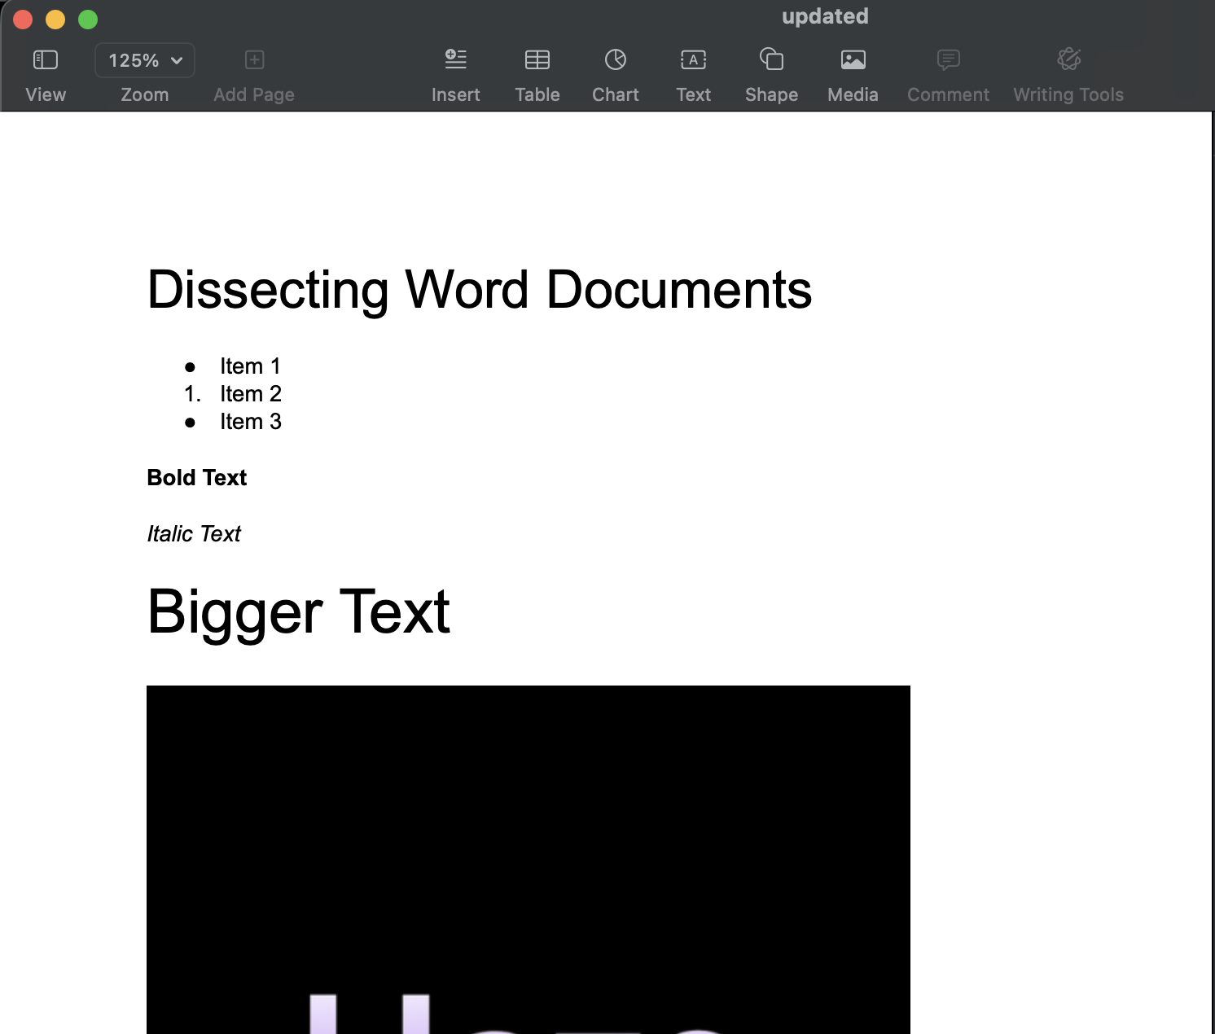Insert a text box via Text icon

[693, 60]
